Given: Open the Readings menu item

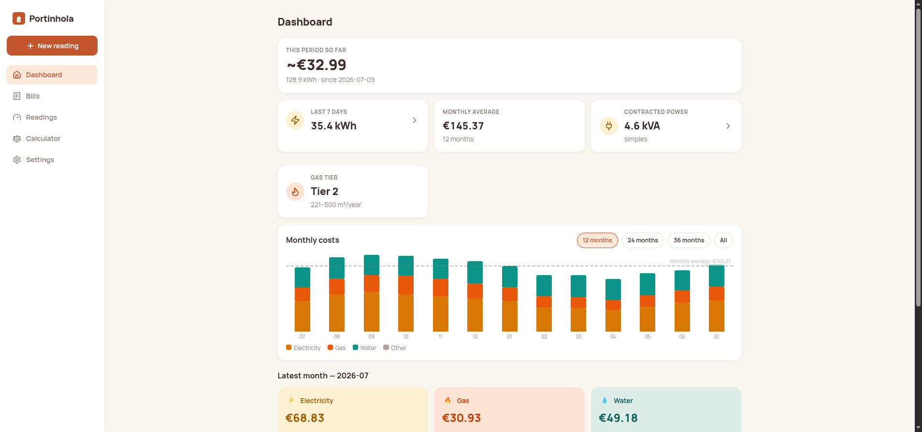Looking at the screenshot, I should coord(52,117).
